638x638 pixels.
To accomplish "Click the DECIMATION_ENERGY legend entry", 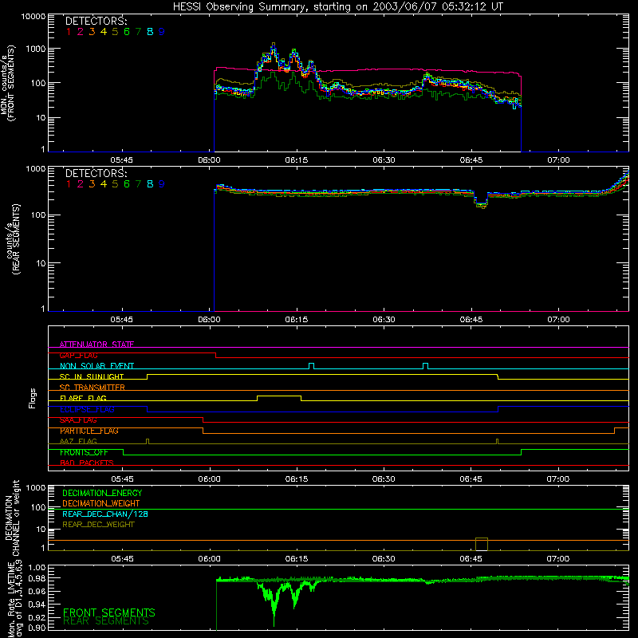I will pos(102,493).
